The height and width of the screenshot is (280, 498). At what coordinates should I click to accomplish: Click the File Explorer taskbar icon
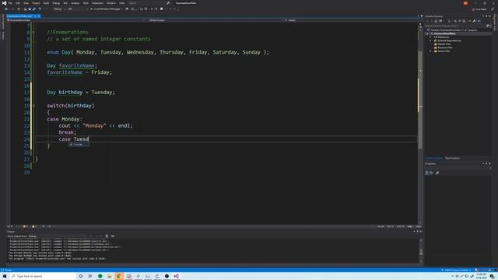pyautogui.click(x=110, y=276)
